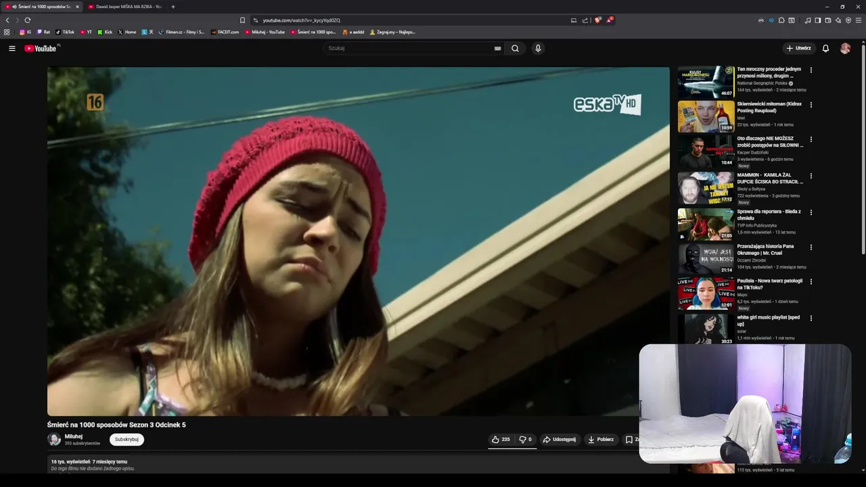Open the VPN shield icon
Viewport: 866px width, 487px height.
[848, 20]
